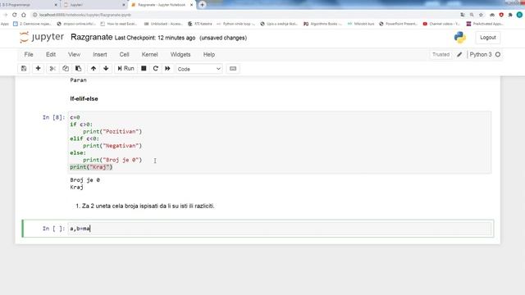Click the output text Broj je 0
The height and width of the screenshot is (295, 525).
(x=84, y=180)
